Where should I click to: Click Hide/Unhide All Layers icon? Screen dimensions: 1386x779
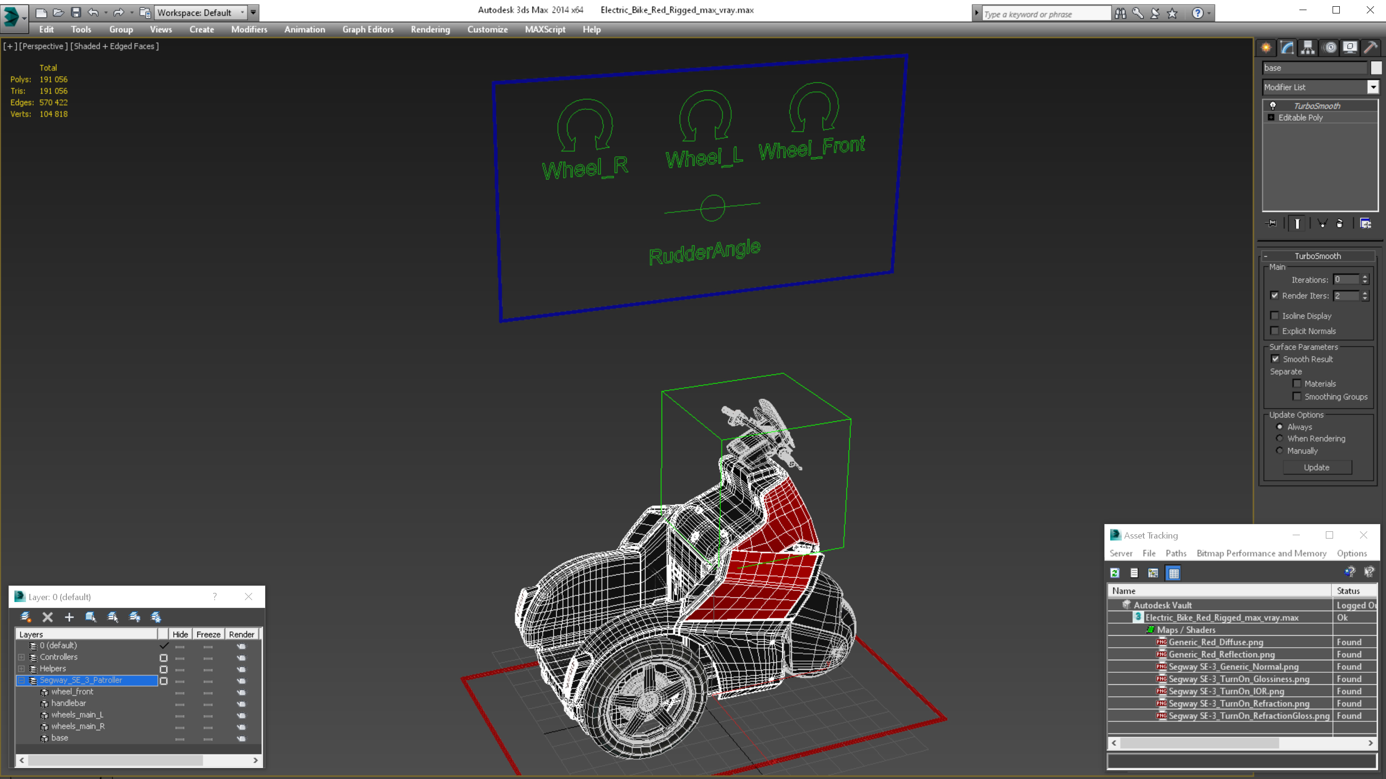click(x=135, y=617)
